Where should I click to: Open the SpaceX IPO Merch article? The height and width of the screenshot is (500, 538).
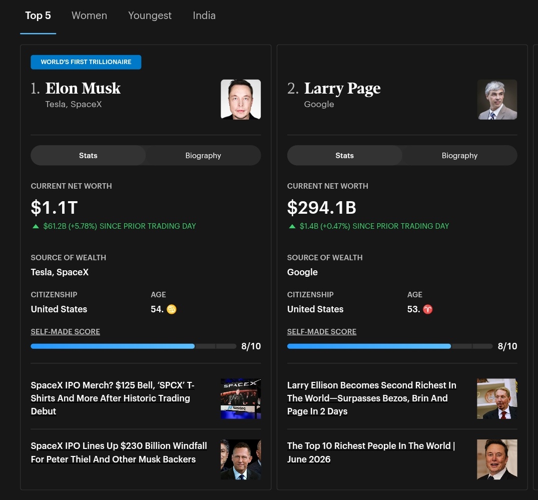[x=113, y=398]
